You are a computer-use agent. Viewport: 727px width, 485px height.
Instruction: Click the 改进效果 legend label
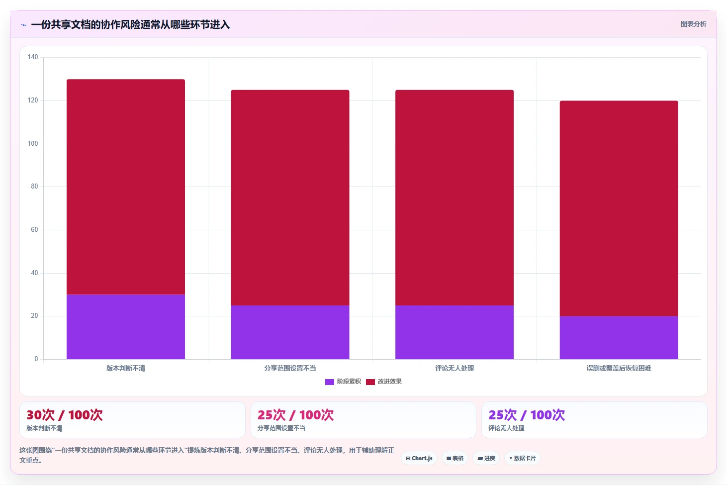(390, 382)
